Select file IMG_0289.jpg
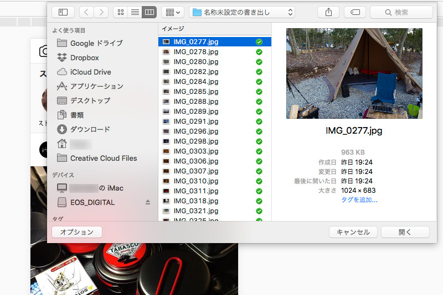The width and height of the screenshot is (443, 295). (x=215, y=111)
